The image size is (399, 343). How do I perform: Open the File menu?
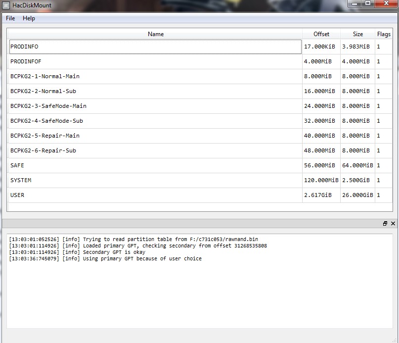10,18
